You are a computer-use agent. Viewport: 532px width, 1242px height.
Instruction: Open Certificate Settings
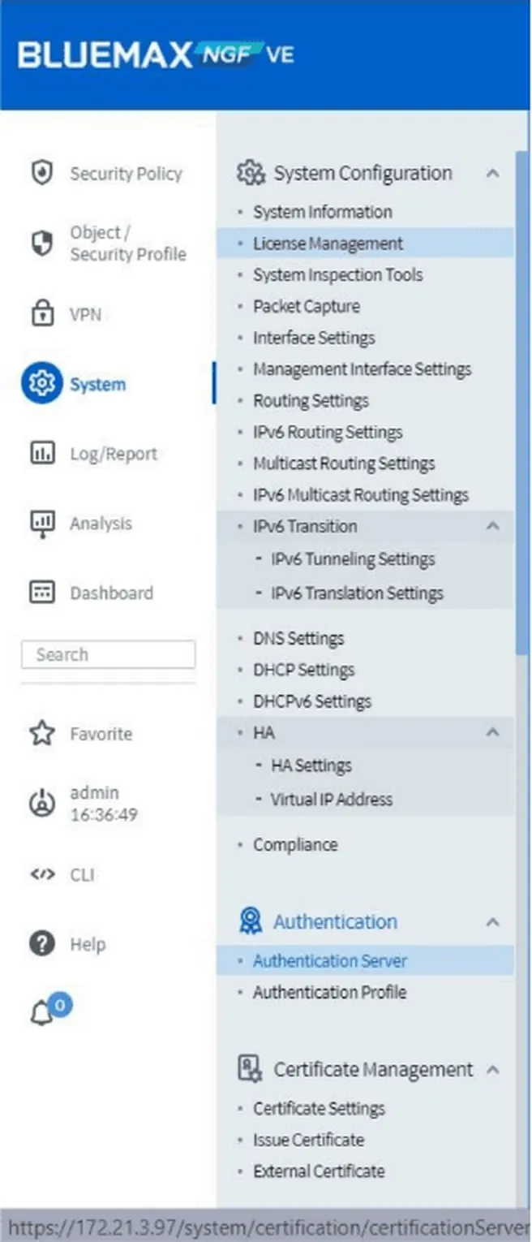tap(319, 1109)
